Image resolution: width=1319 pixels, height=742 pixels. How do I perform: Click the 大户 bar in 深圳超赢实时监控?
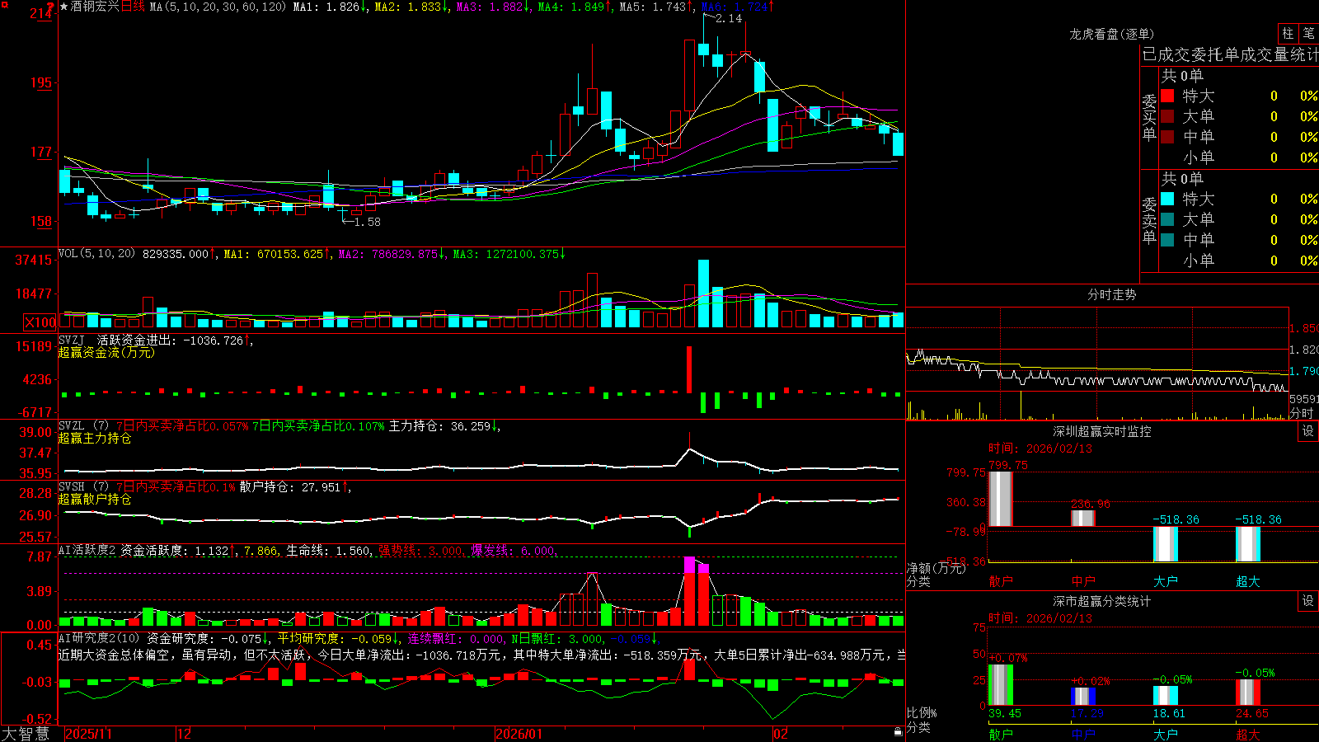[x=1165, y=544]
